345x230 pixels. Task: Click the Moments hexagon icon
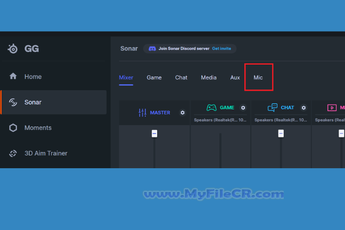pyautogui.click(x=13, y=127)
